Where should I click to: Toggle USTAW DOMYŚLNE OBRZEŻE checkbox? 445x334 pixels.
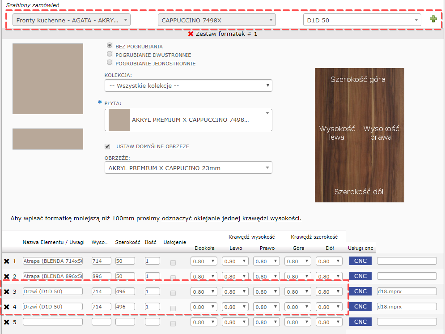[107, 146]
